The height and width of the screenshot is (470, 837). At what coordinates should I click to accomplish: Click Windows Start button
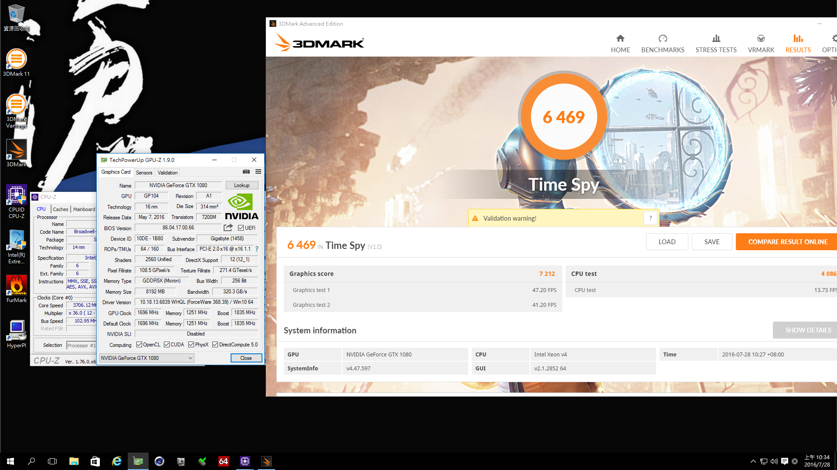[10, 461]
